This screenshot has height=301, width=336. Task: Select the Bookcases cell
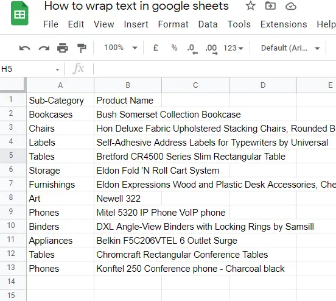[60, 114]
